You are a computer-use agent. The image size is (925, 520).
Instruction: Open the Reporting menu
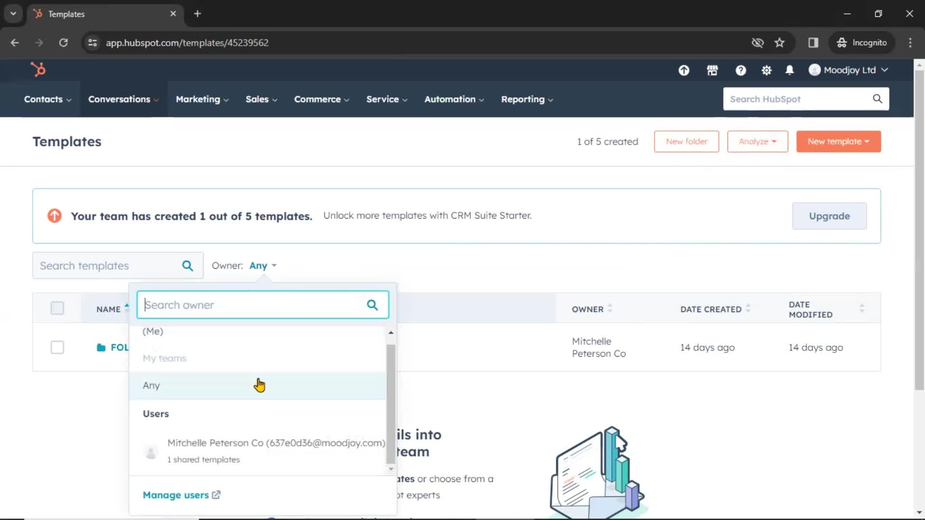click(x=527, y=99)
